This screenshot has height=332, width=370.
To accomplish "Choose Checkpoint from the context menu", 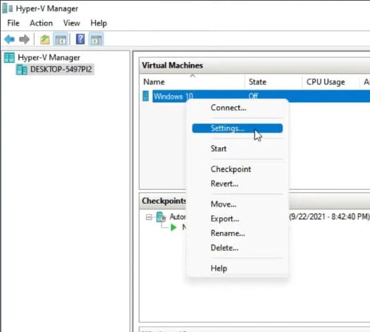I will click(x=238, y=169).
